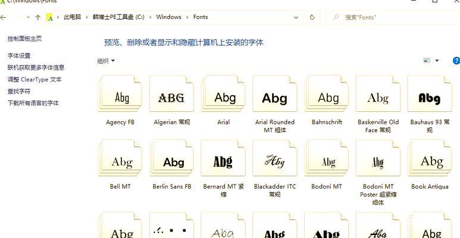
Task: Open 联机获取更多字体信息 link
Action: (x=36, y=67)
